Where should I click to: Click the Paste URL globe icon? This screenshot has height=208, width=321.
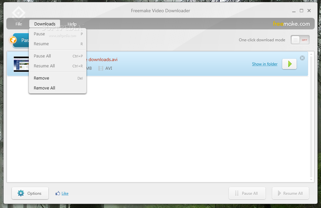(x=13, y=40)
